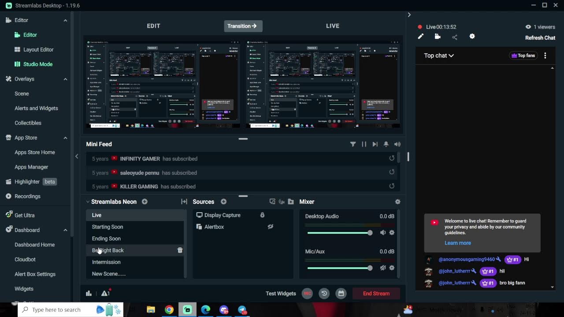The width and height of the screenshot is (564, 317).
Task: Click the audio source icon above the Sources list
Action: point(282,202)
